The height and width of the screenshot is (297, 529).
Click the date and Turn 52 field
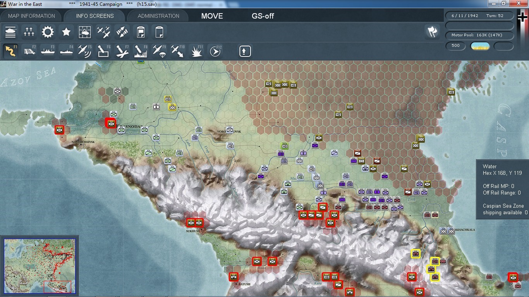480,16
